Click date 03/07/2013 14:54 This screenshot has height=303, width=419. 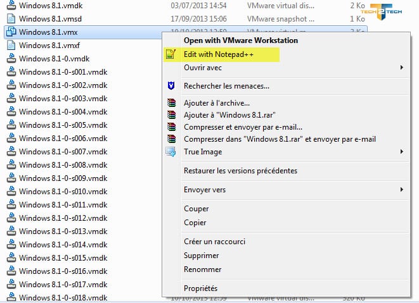coord(198,6)
